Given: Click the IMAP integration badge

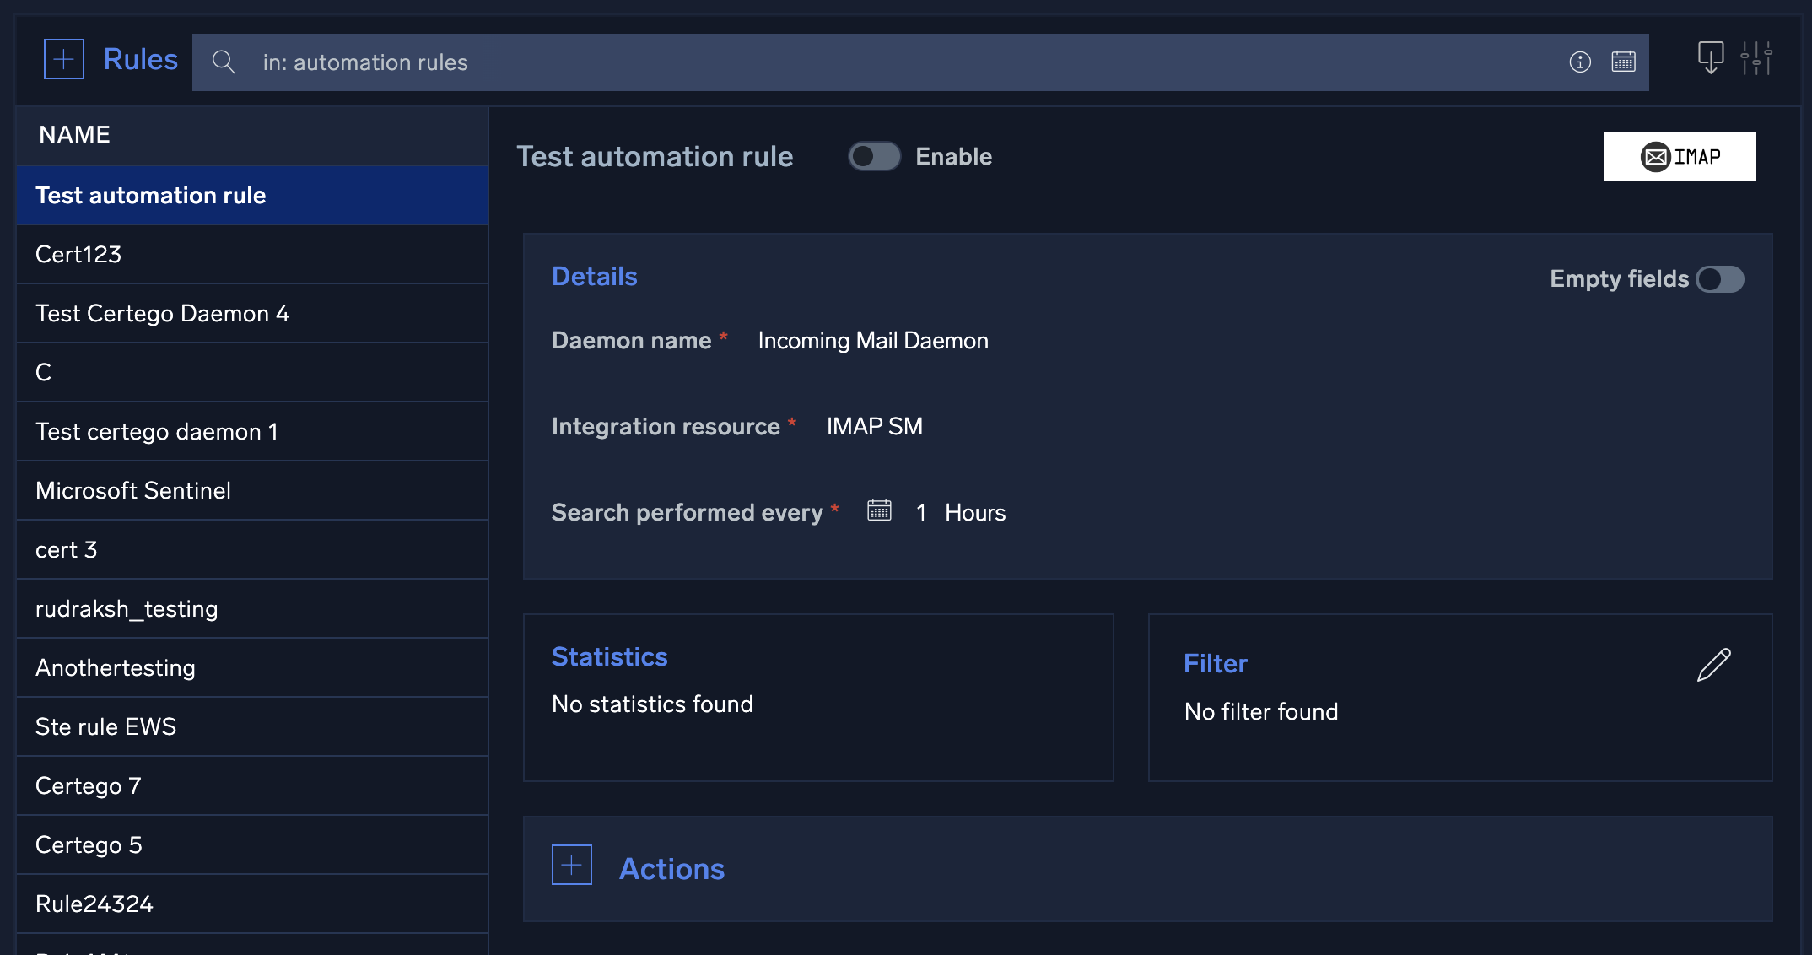Looking at the screenshot, I should coord(1680,157).
